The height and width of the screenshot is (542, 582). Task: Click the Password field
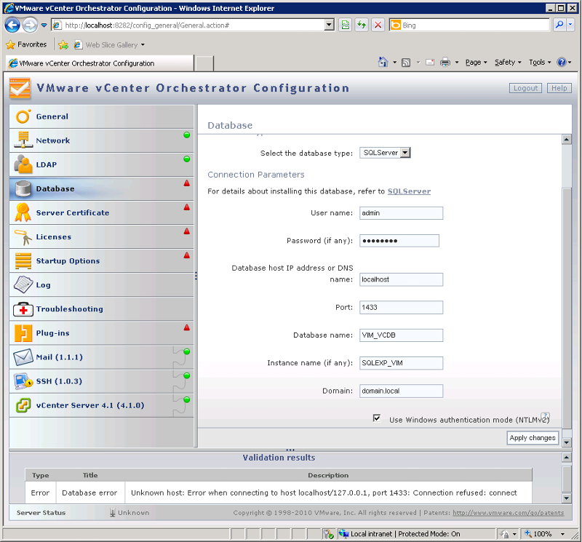tap(399, 241)
